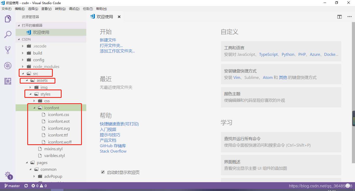Open the Explorer view in the activity bar
Image resolution: width=355 pixels, height=191 pixels.
8,19
